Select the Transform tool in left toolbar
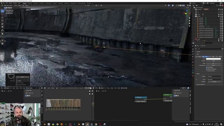The image size is (224, 126). tap(2, 27)
